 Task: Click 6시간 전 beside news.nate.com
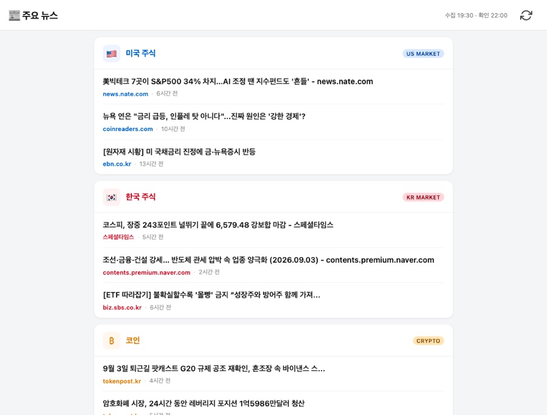(167, 93)
